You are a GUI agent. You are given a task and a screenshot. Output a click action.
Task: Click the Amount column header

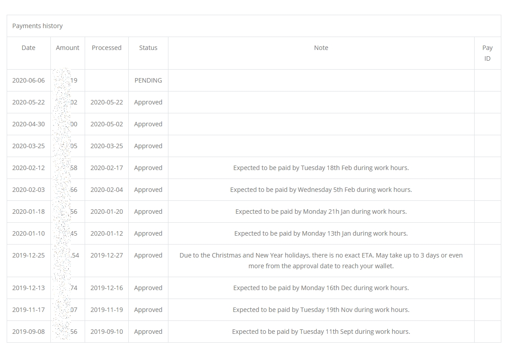coord(67,48)
